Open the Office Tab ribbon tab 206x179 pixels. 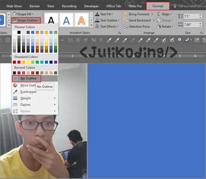[x=113, y=6]
